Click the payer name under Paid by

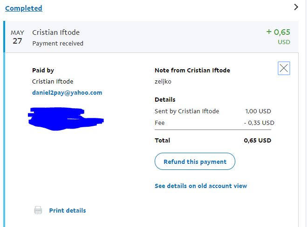[x=53, y=81]
